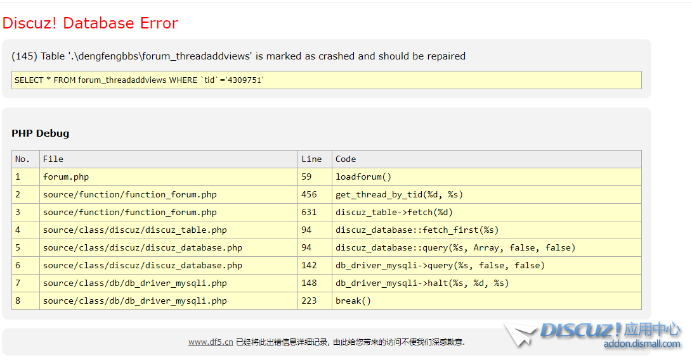Click the File column header

tap(53, 159)
